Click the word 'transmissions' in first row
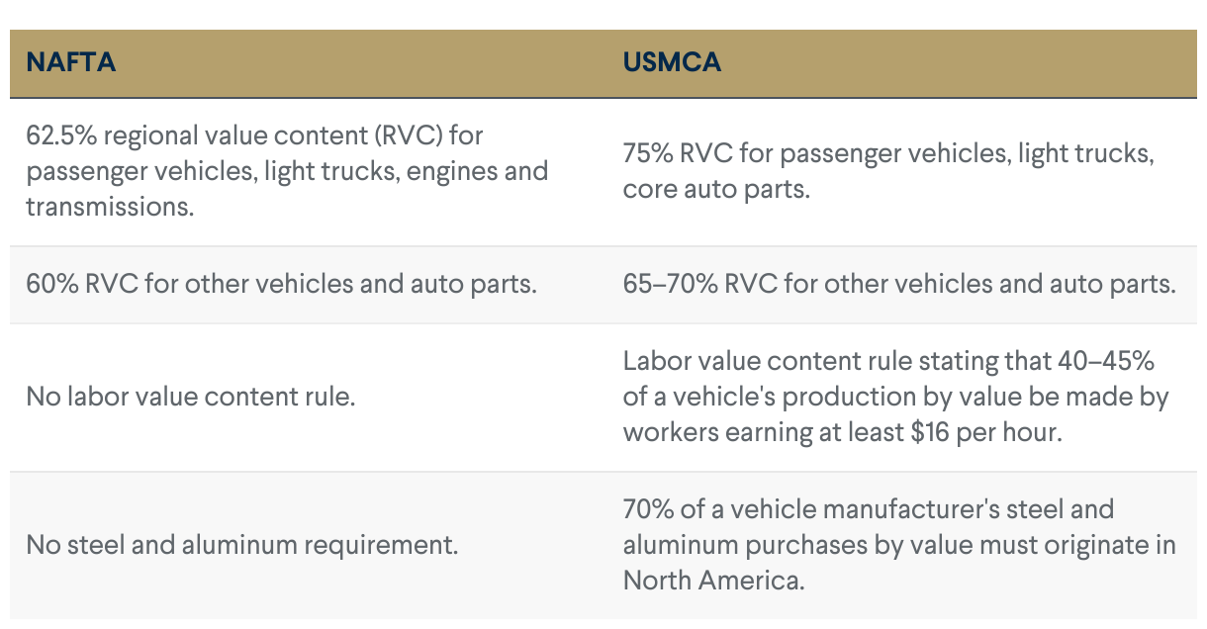This screenshot has width=1207, height=629. coord(109,207)
